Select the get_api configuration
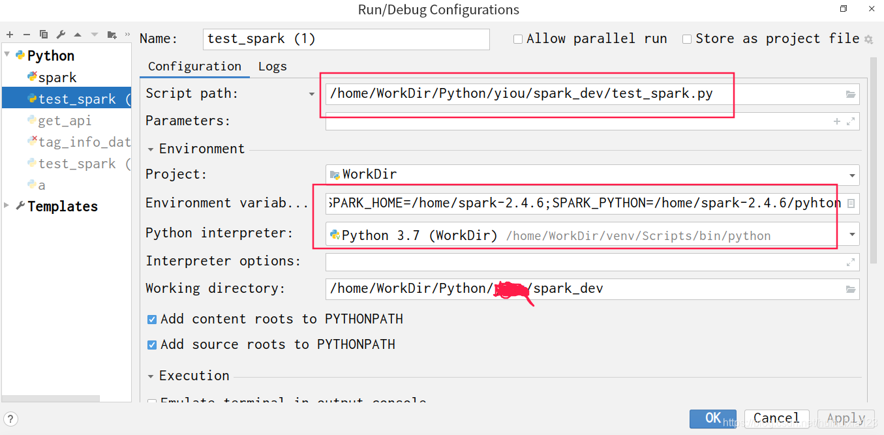The image size is (884, 435). pyautogui.click(x=59, y=121)
